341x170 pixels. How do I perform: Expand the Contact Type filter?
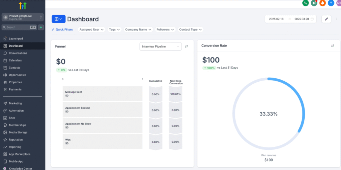(190, 30)
